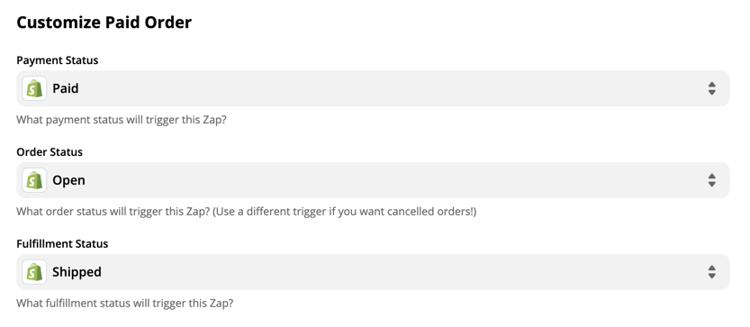The image size is (750, 327).
Task: Click the up arrow in Payment Status field
Action: (x=711, y=85)
